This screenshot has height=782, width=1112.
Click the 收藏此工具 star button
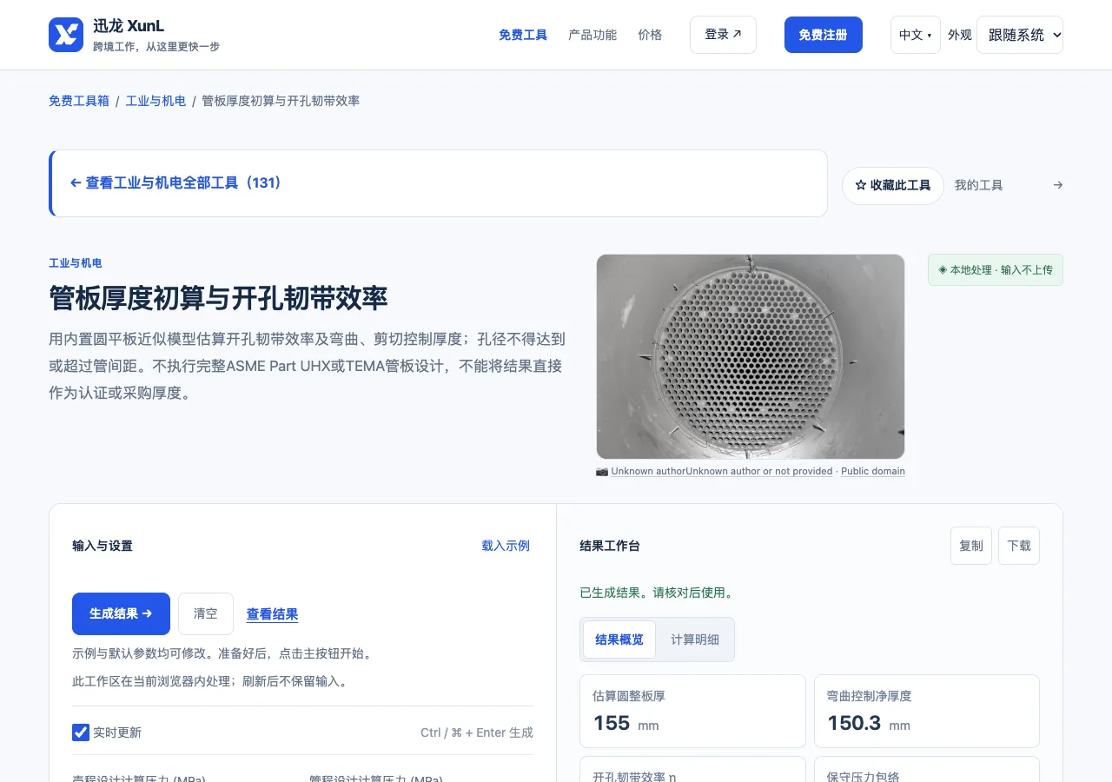click(892, 186)
